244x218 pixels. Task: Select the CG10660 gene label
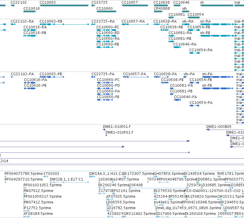coord(104,8)
